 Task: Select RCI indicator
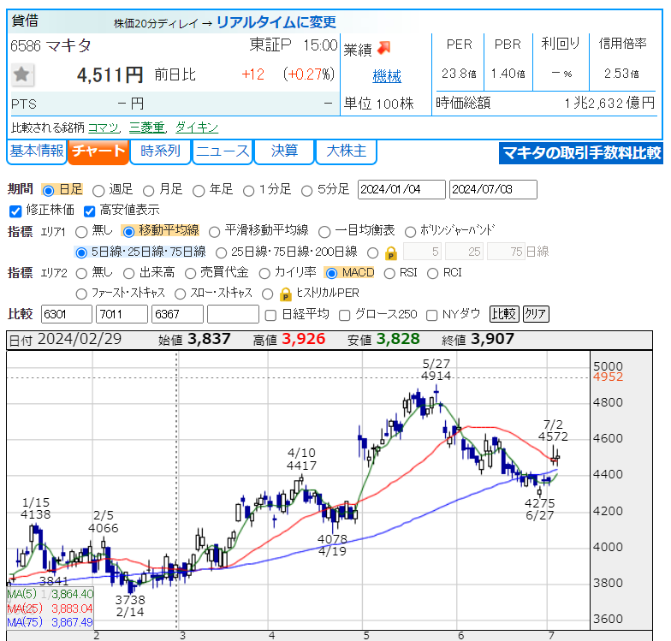tap(433, 274)
